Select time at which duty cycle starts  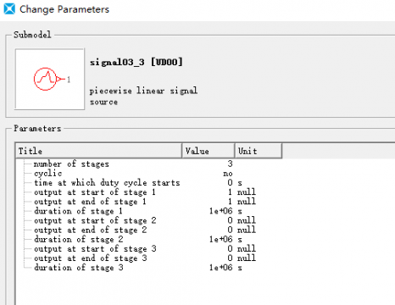click(107, 183)
